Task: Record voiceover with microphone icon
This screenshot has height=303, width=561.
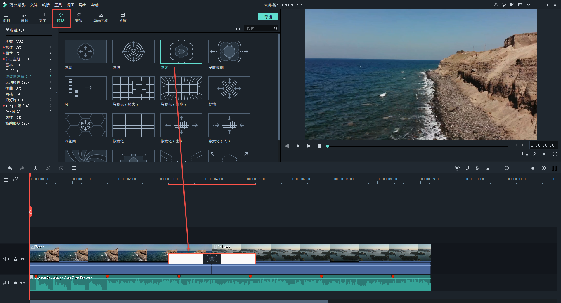Action: coord(477,168)
